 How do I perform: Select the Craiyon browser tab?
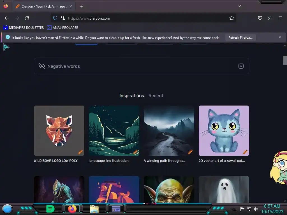point(43,6)
